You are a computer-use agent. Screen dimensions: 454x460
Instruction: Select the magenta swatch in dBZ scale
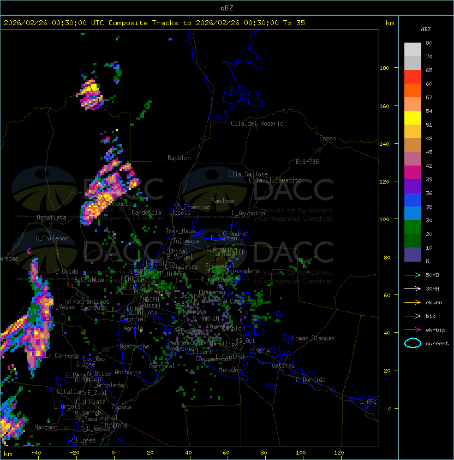point(413,173)
